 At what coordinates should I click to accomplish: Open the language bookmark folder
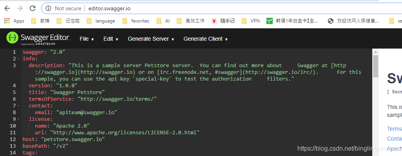click(101, 21)
